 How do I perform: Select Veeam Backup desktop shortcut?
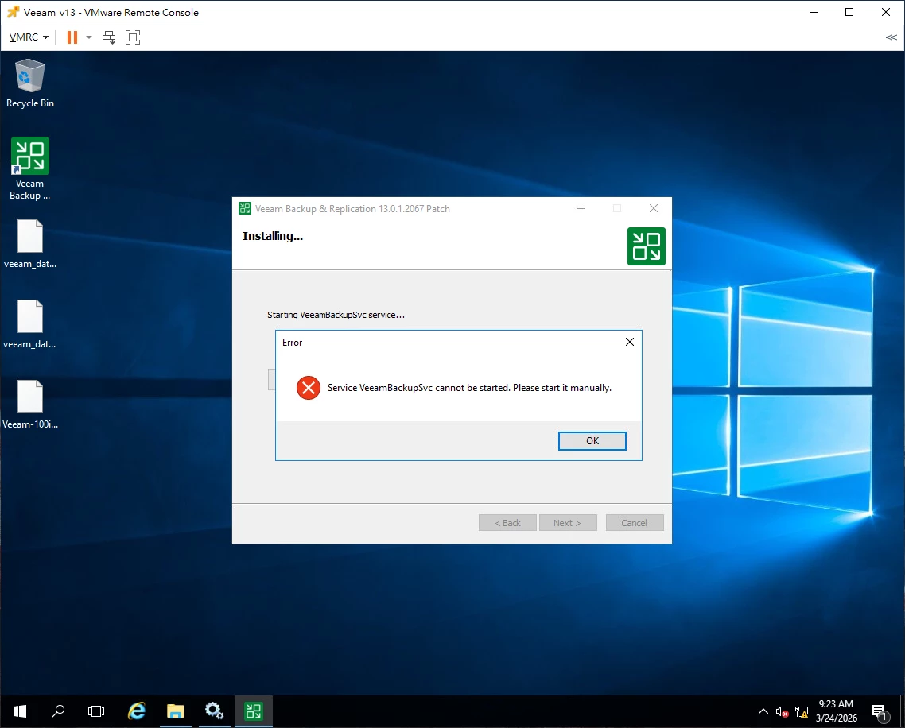coord(30,168)
